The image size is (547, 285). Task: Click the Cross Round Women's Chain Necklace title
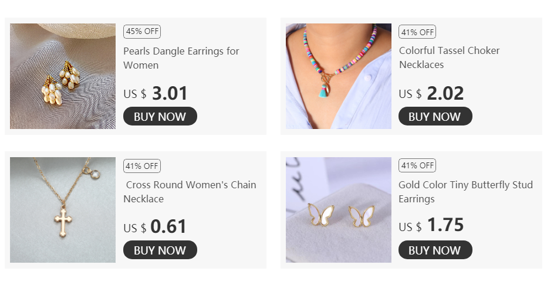coord(190,192)
